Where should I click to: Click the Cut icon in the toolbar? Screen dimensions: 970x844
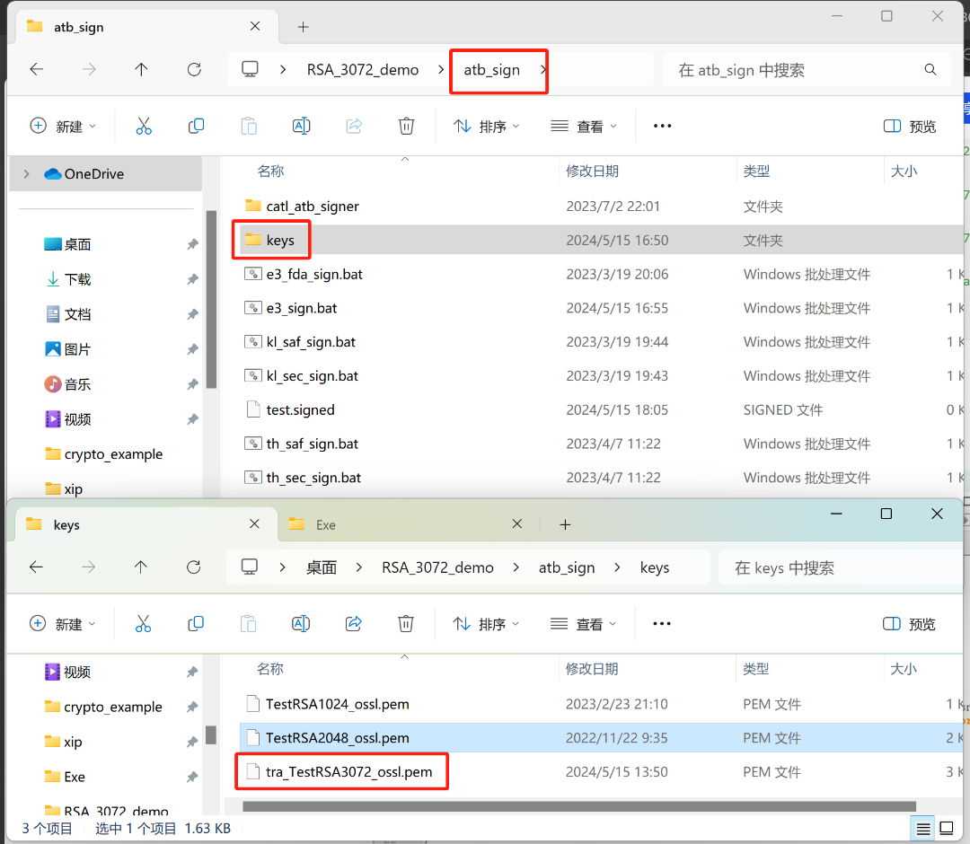coord(144,125)
